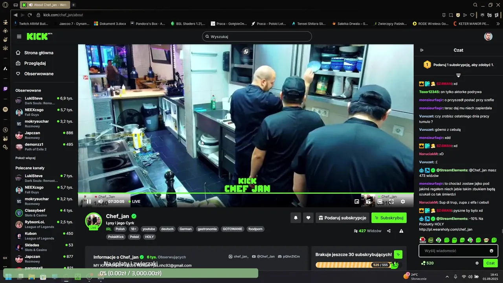Open the Kick hamburger menu
Screen dimensions: 503x283
click(19, 37)
